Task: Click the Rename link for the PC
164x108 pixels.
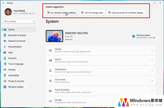Action: pyautogui.click(x=69, y=40)
